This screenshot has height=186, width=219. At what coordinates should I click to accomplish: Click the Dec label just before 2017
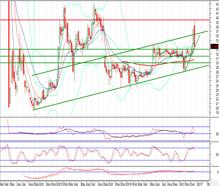(x=193, y=184)
